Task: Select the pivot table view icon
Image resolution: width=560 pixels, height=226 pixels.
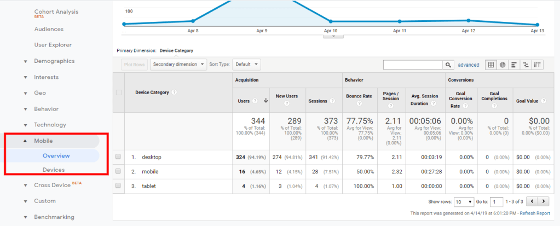Action: pos(538,65)
